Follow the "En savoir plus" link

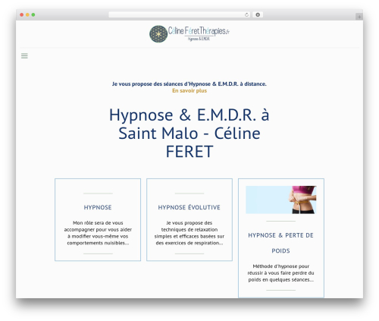189,90
